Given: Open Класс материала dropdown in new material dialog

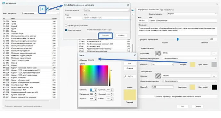Looking at the screenshot, I should click(106, 10).
